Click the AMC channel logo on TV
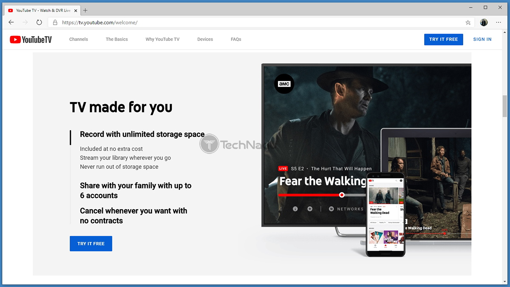This screenshot has width=510, height=287. (284, 84)
